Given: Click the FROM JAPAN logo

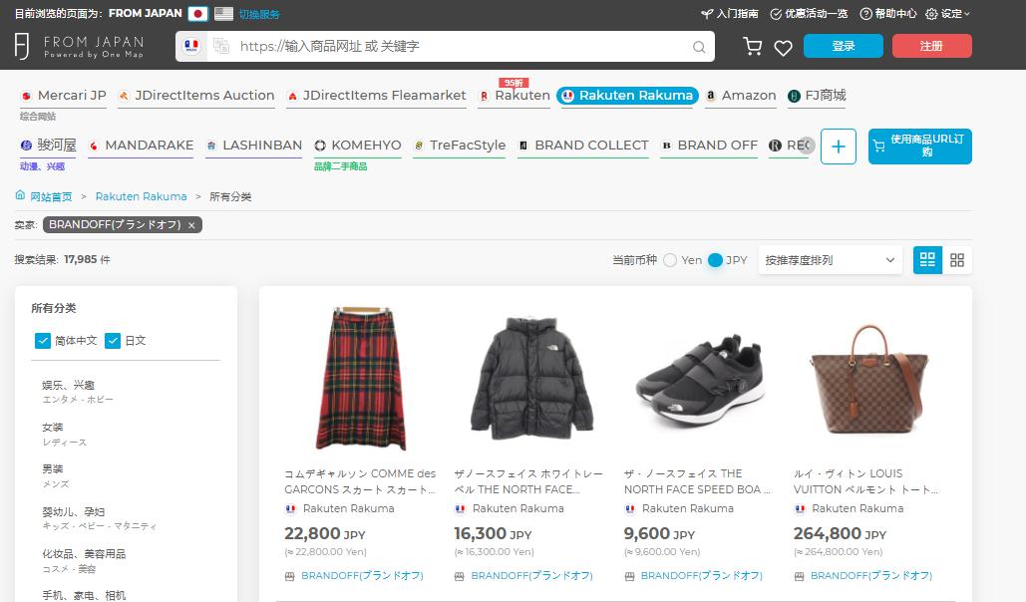Looking at the screenshot, I should (x=80, y=47).
